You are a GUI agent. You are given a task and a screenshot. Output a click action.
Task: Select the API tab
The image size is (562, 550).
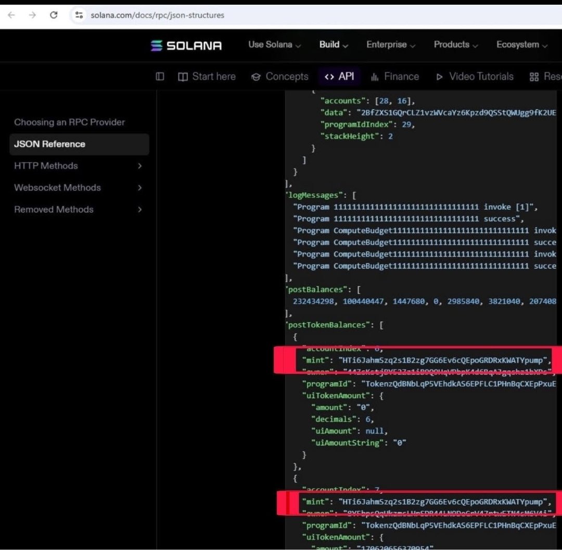339,76
